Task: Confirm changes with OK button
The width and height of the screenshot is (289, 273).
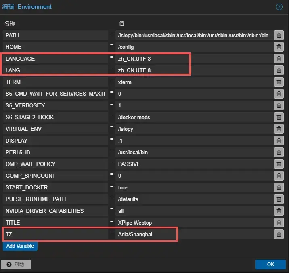Action: pyautogui.click(x=270, y=265)
